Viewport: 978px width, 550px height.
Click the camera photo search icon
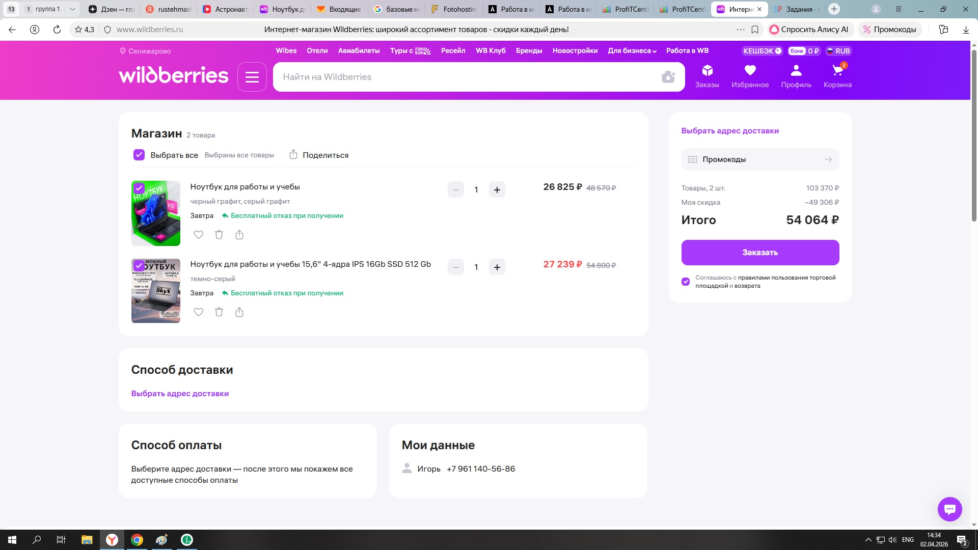pos(668,77)
